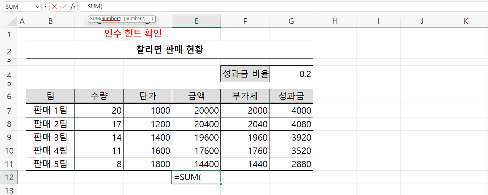Select row 7 header
Screen dimensions: 488x195
9,111
